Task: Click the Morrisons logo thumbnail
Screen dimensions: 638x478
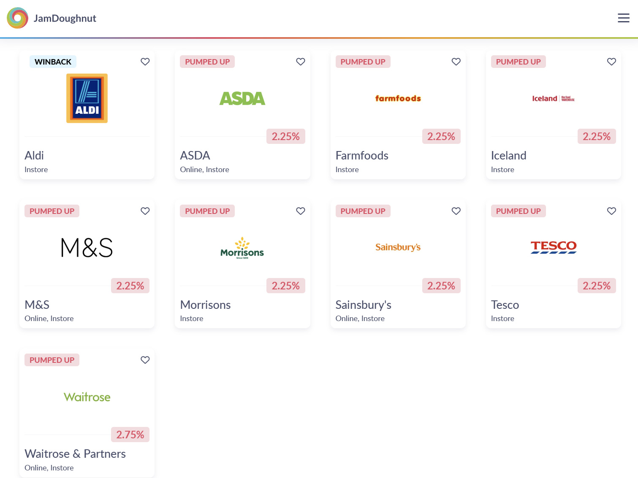Action: point(242,248)
